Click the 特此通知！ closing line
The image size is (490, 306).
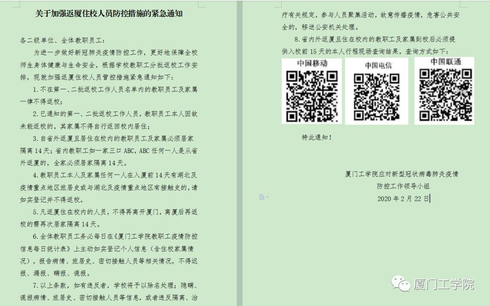click(317, 137)
